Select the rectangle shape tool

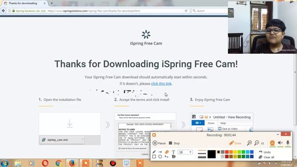(x=154, y=157)
